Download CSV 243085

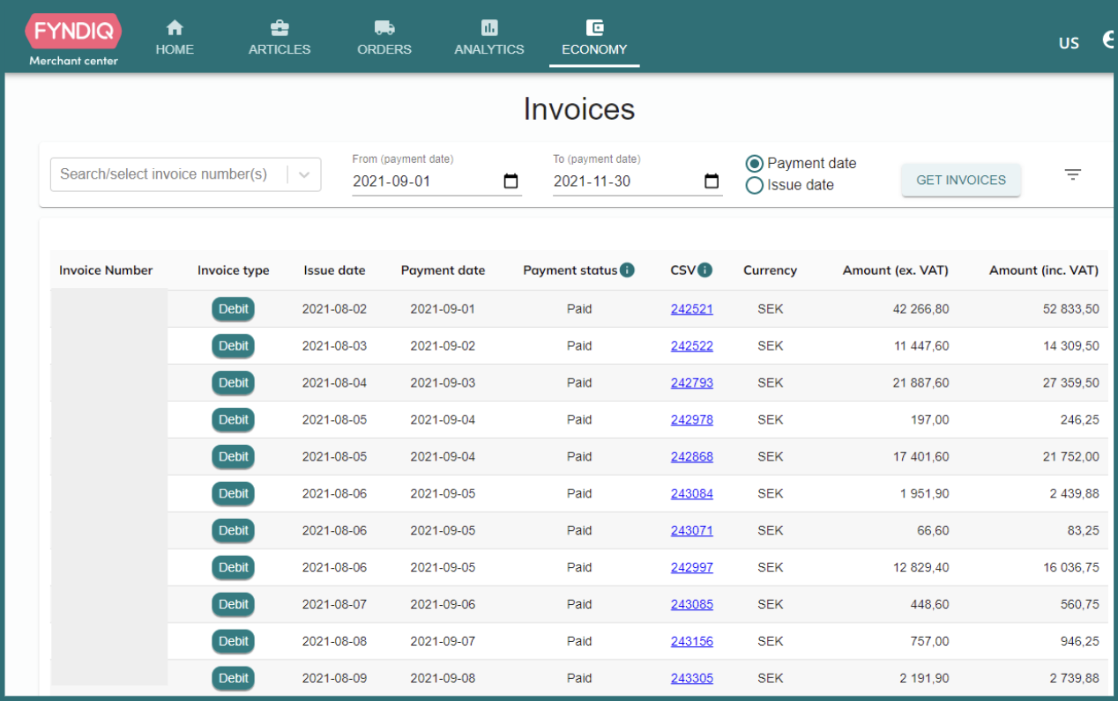click(x=692, y=605)
